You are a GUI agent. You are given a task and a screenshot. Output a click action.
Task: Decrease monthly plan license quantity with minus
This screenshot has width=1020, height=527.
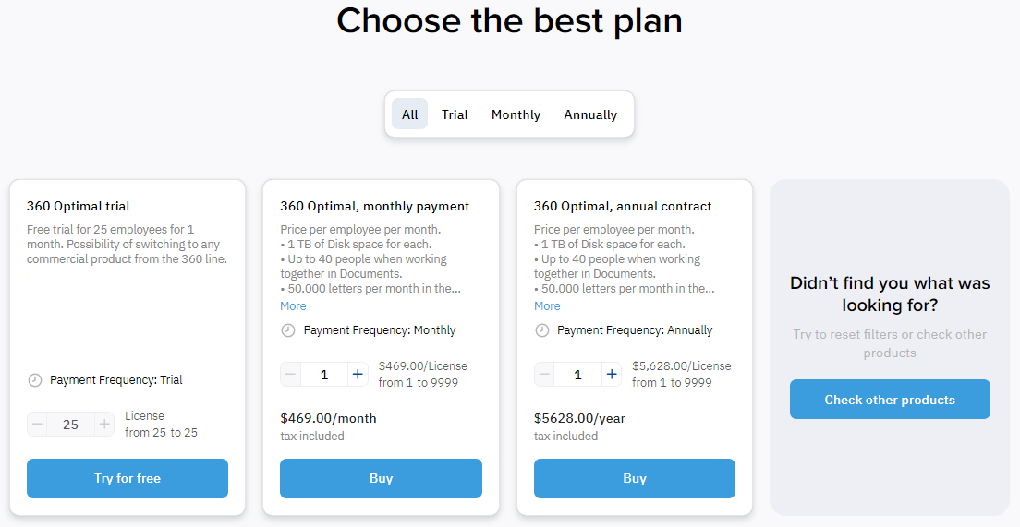coord(291,375)
